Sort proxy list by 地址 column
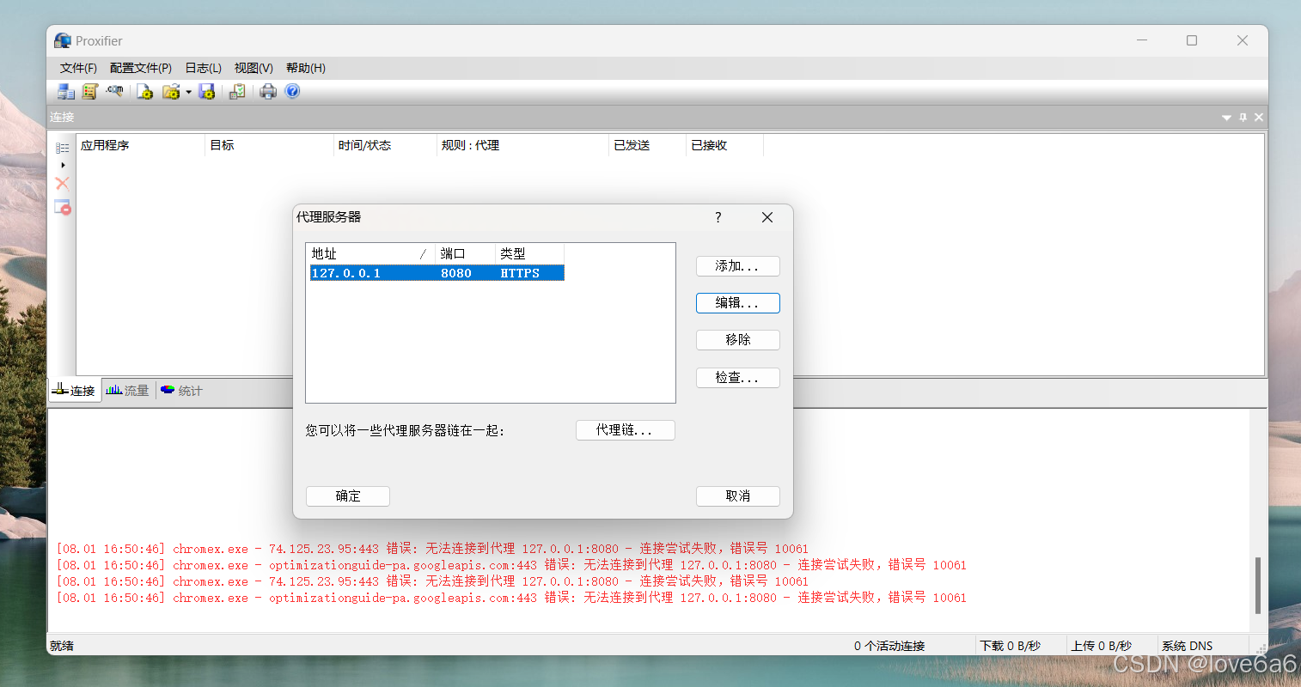Screen dimensions: 1301x687 click(x=370, y=253)
